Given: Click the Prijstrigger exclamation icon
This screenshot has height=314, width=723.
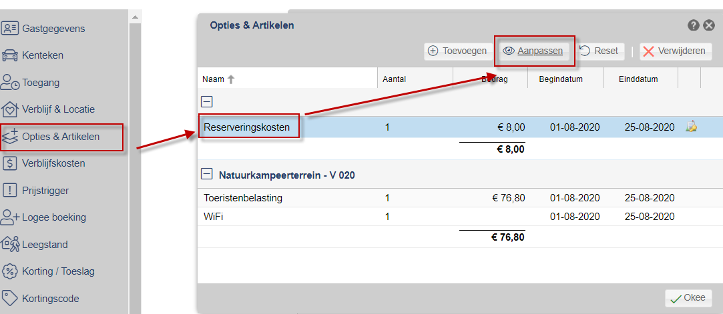Looking at the screenshot, I should pos(10,190).
